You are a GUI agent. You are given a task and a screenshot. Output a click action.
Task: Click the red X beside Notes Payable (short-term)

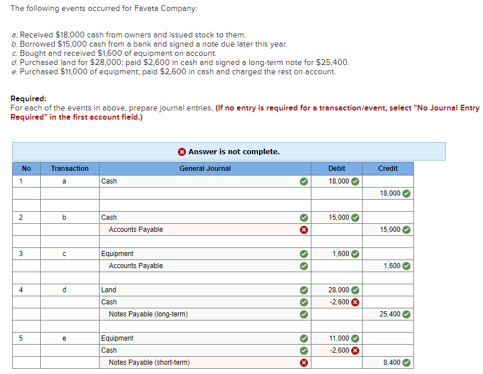pyautogui.click(x=304, y=362)
